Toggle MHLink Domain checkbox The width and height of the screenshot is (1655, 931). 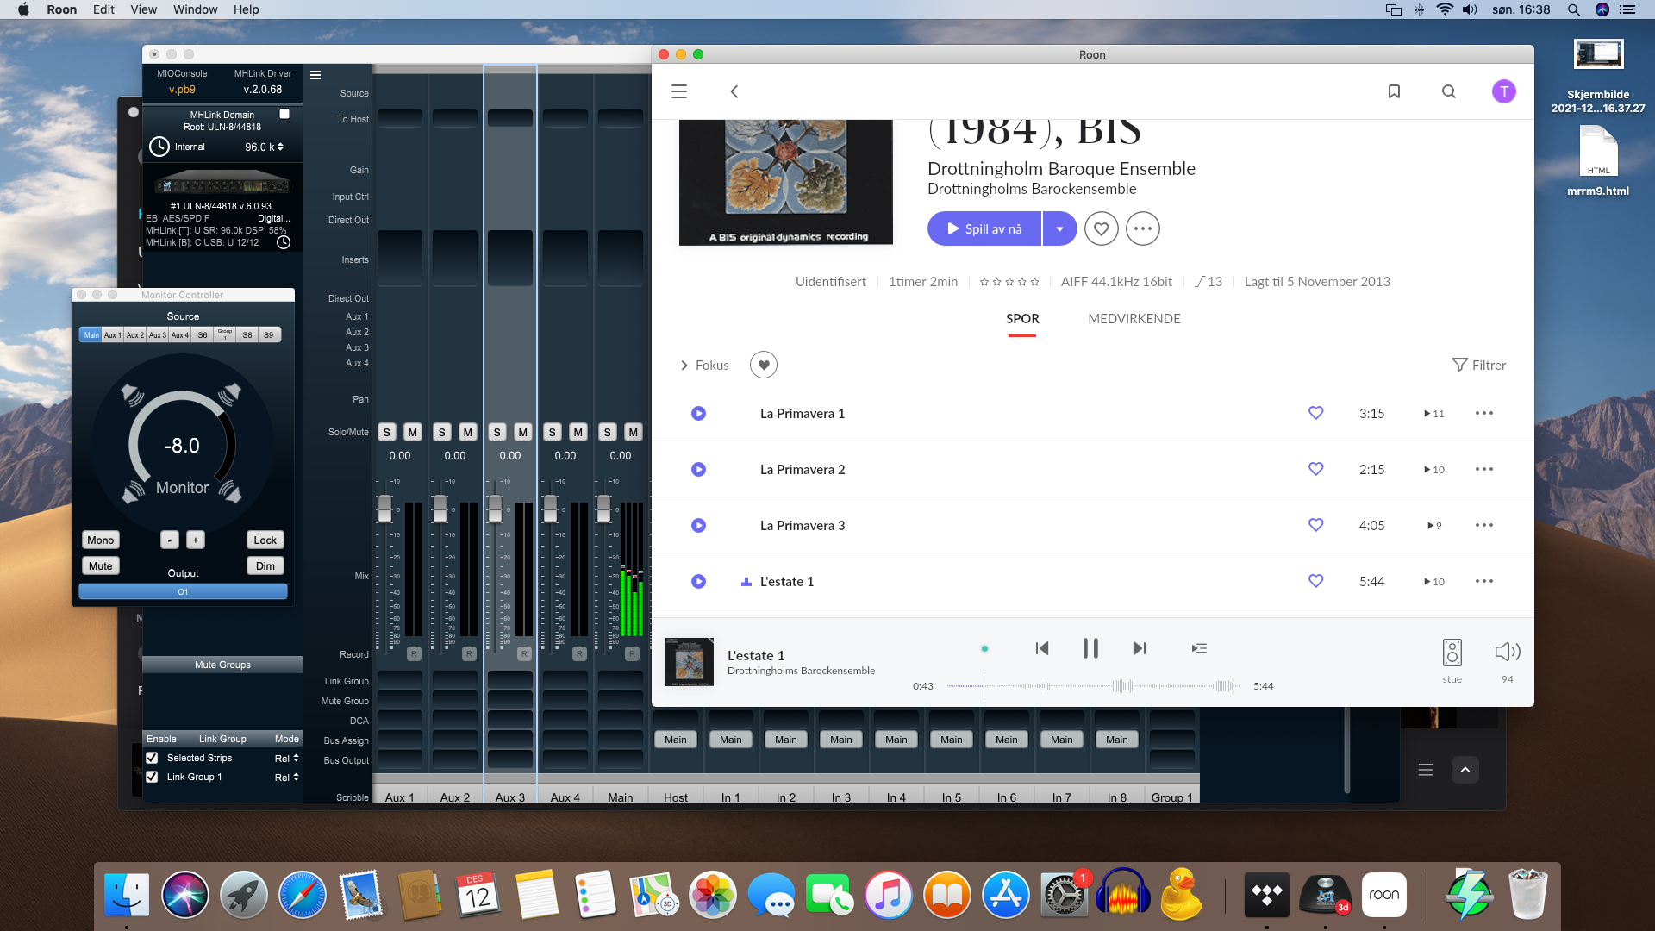point(284,114)
